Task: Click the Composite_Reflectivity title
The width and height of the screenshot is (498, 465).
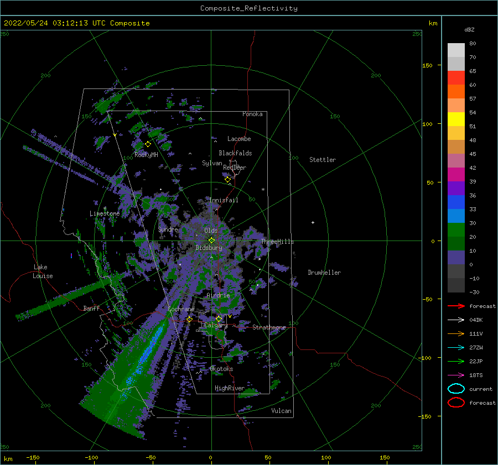Action: point(249,8)
